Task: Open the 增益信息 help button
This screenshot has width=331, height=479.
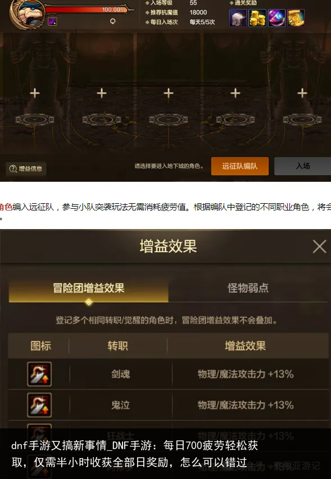Action: pos(26,169)
